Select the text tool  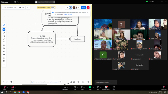click(4, 42)
